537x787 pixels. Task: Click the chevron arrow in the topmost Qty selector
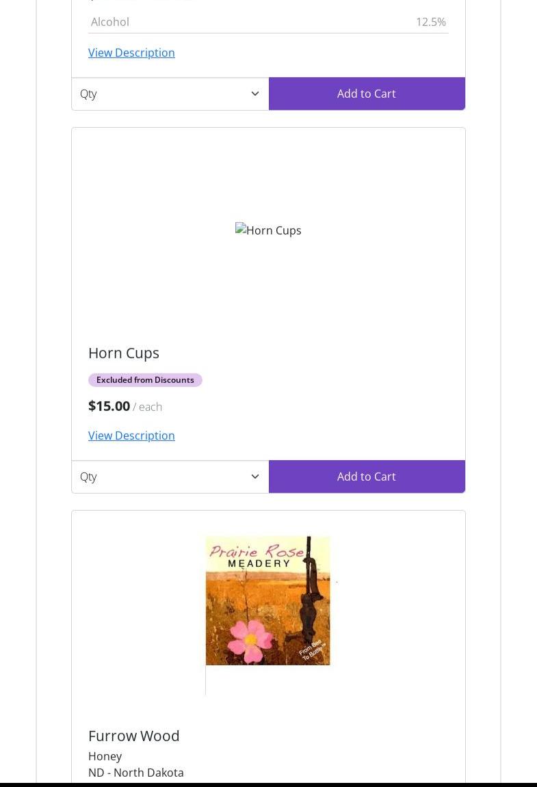point(255,94)
